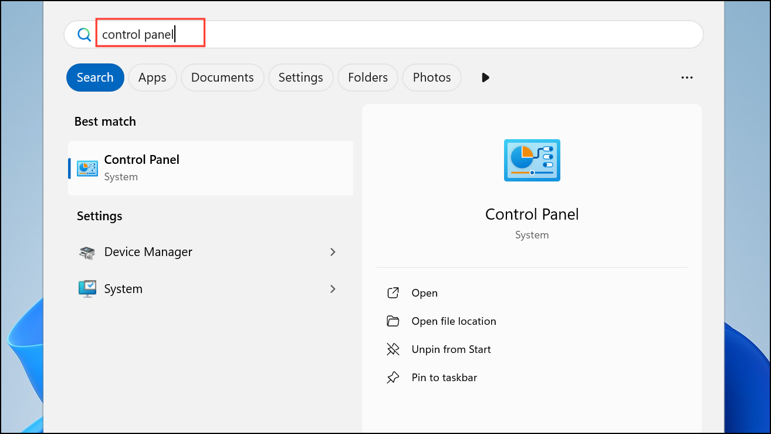Click the System monitor icon
The image size is (771, 434).
point(87,289)
